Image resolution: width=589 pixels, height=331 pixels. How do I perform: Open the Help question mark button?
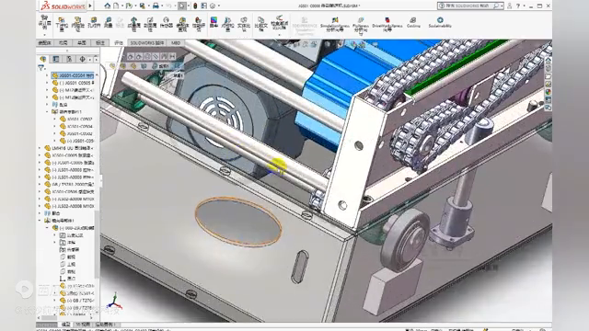point(518,6)
